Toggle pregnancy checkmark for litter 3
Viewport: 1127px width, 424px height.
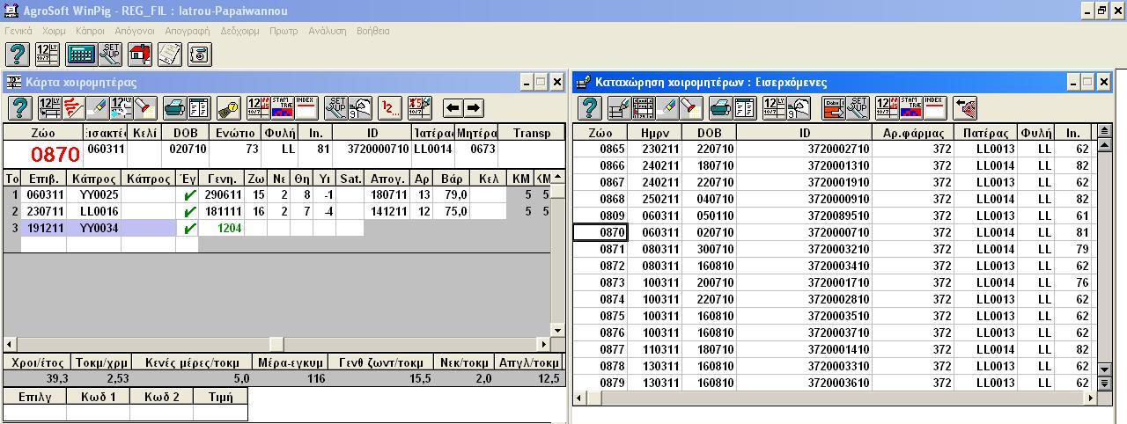point(188,229)
